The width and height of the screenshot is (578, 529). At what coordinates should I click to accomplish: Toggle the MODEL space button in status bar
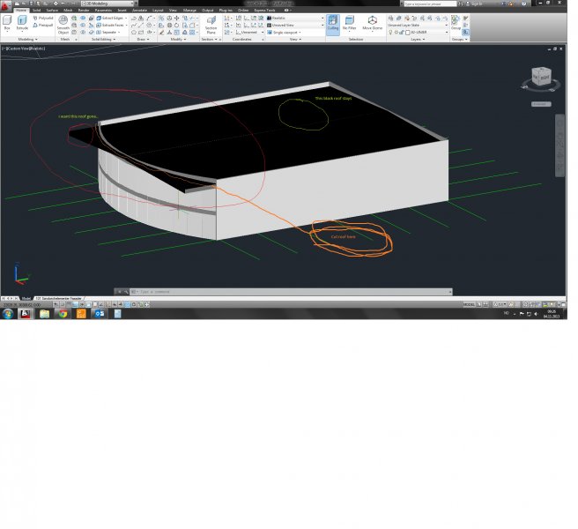[469, 304]
